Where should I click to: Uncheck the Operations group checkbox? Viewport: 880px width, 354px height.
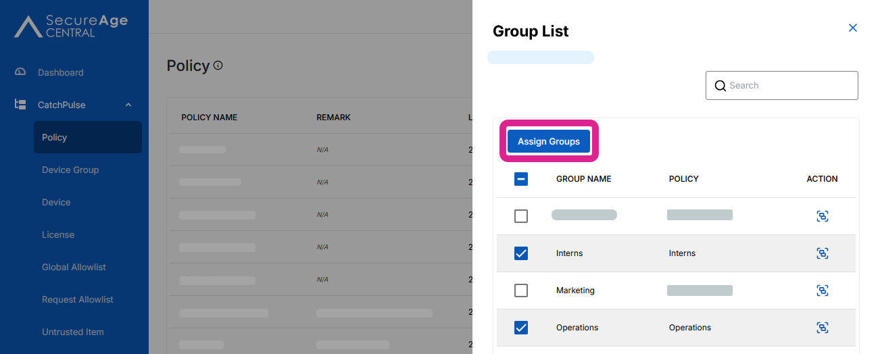pyautogui.click(x=521, y=328)
